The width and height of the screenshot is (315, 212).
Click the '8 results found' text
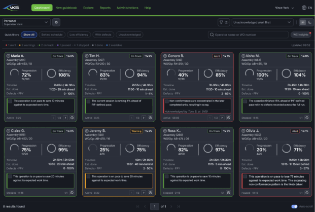pyautogui.click(x=14, y=206)
